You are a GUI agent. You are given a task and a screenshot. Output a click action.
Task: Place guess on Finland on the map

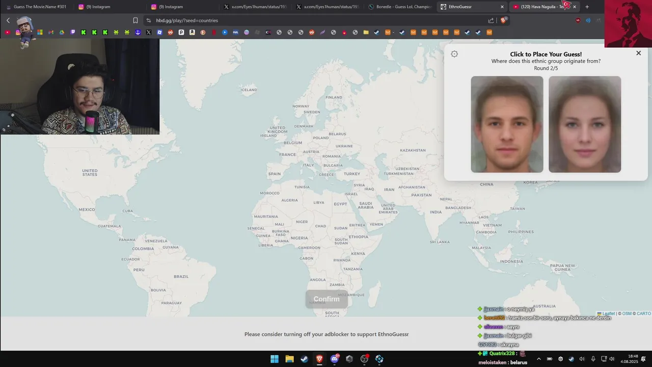(334, 97)
